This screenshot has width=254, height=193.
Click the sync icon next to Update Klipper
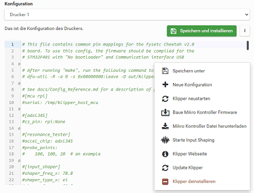click(x=165, y=168)
